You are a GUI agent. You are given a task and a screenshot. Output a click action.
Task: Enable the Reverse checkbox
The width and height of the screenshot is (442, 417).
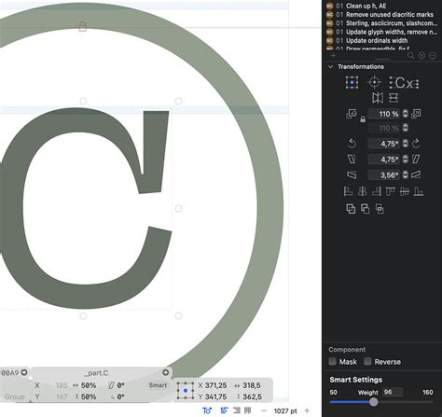tap(367, 361)
